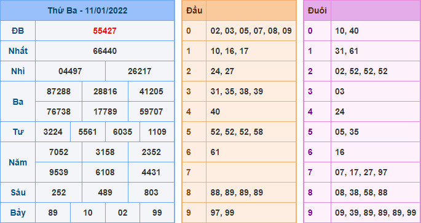Click the 'Ba' row label
Viewport: 421px width, 223px height.
(x=18, y=102)
